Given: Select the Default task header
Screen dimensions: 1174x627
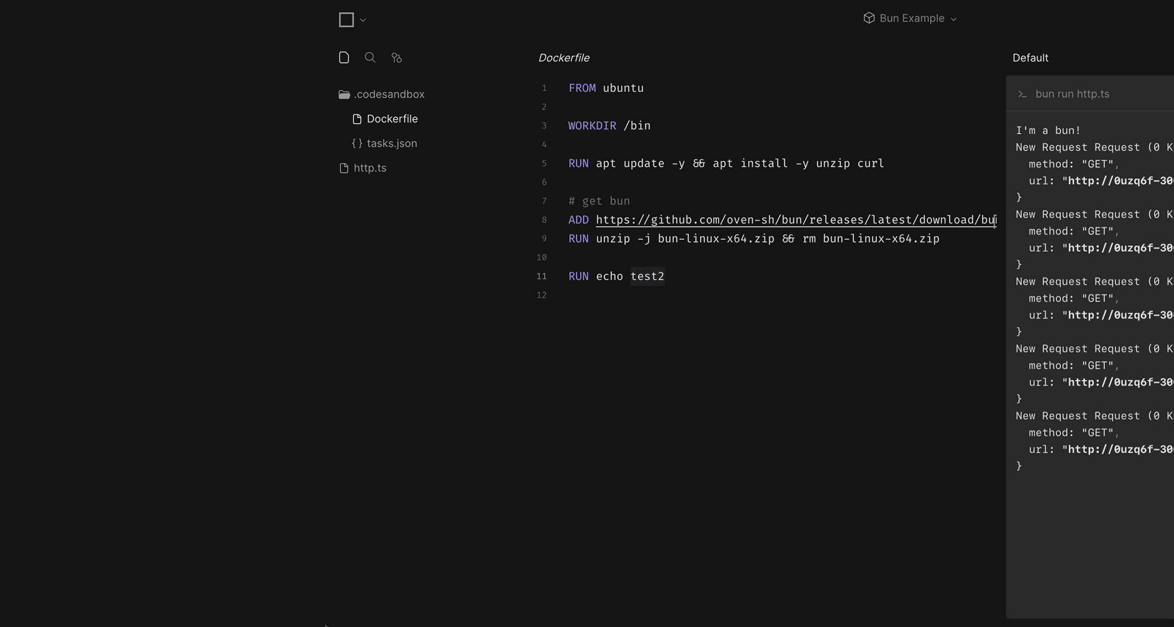Looking at the screenshot, I should pyautogui.click(x=1030, y=57).
